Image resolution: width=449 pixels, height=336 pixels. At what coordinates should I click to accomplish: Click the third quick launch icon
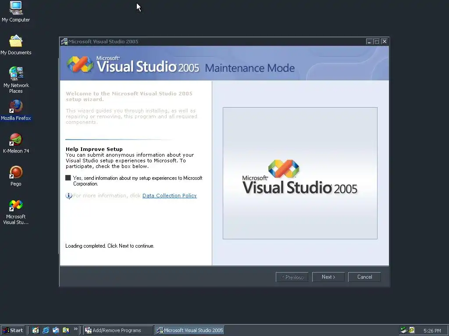[56, 330]
